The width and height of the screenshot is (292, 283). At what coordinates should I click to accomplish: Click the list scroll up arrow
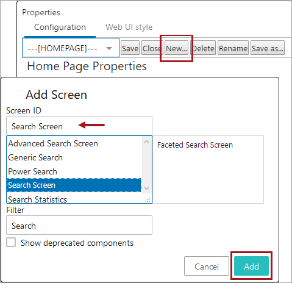[146, 141]
